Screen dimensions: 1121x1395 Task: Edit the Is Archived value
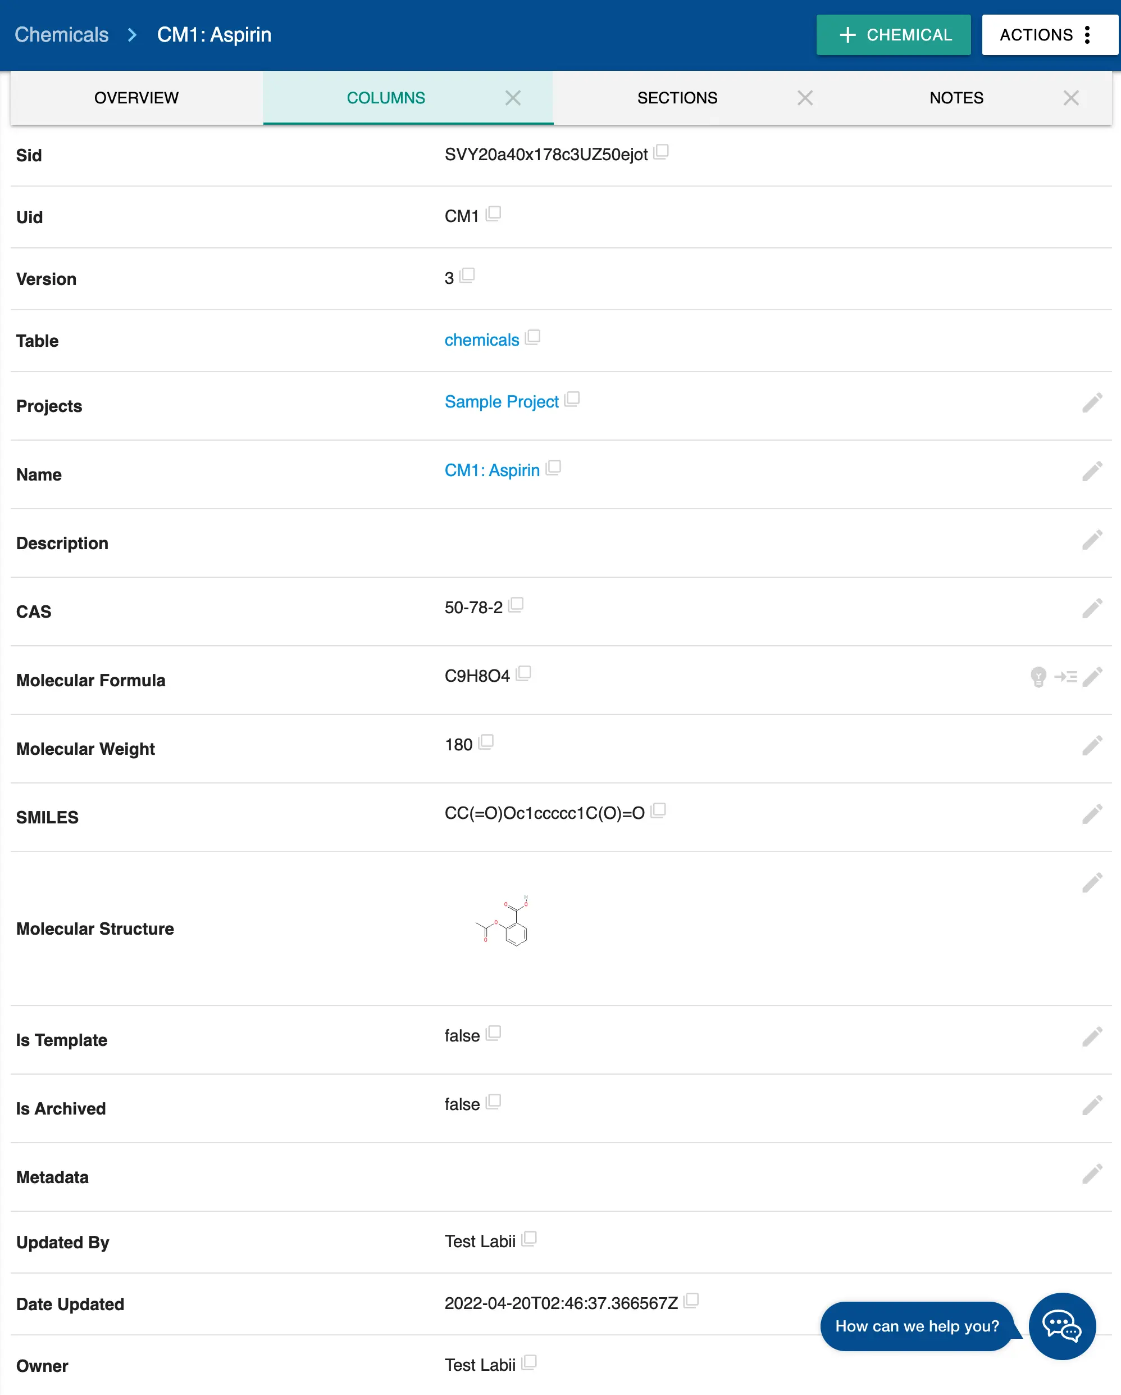click(1091, 1105)
